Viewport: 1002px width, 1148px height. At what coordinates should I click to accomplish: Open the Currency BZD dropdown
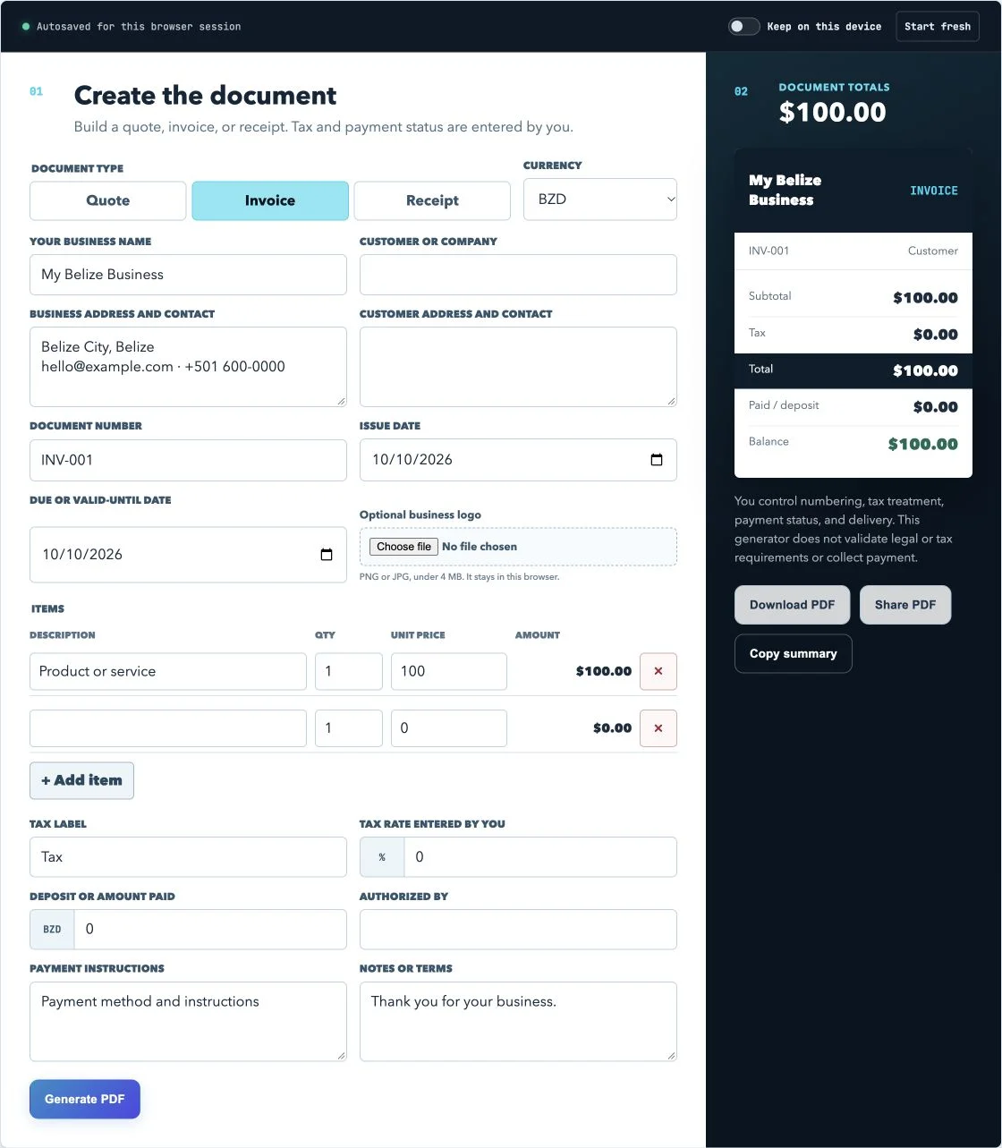coord(600,200)
